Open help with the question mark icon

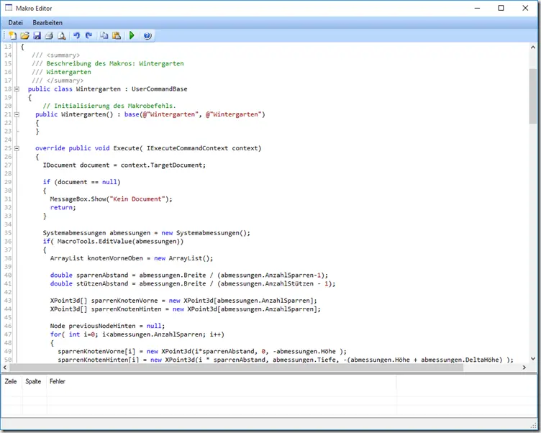pos(147,35)
